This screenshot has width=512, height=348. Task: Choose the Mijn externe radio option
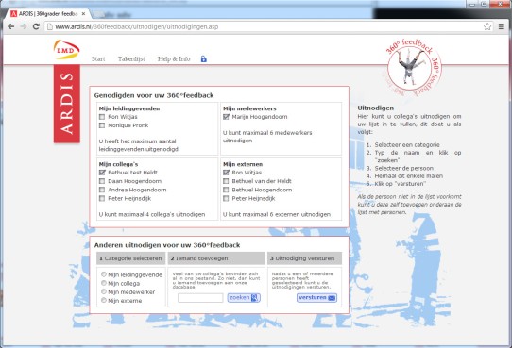click(x=104, y=300)
